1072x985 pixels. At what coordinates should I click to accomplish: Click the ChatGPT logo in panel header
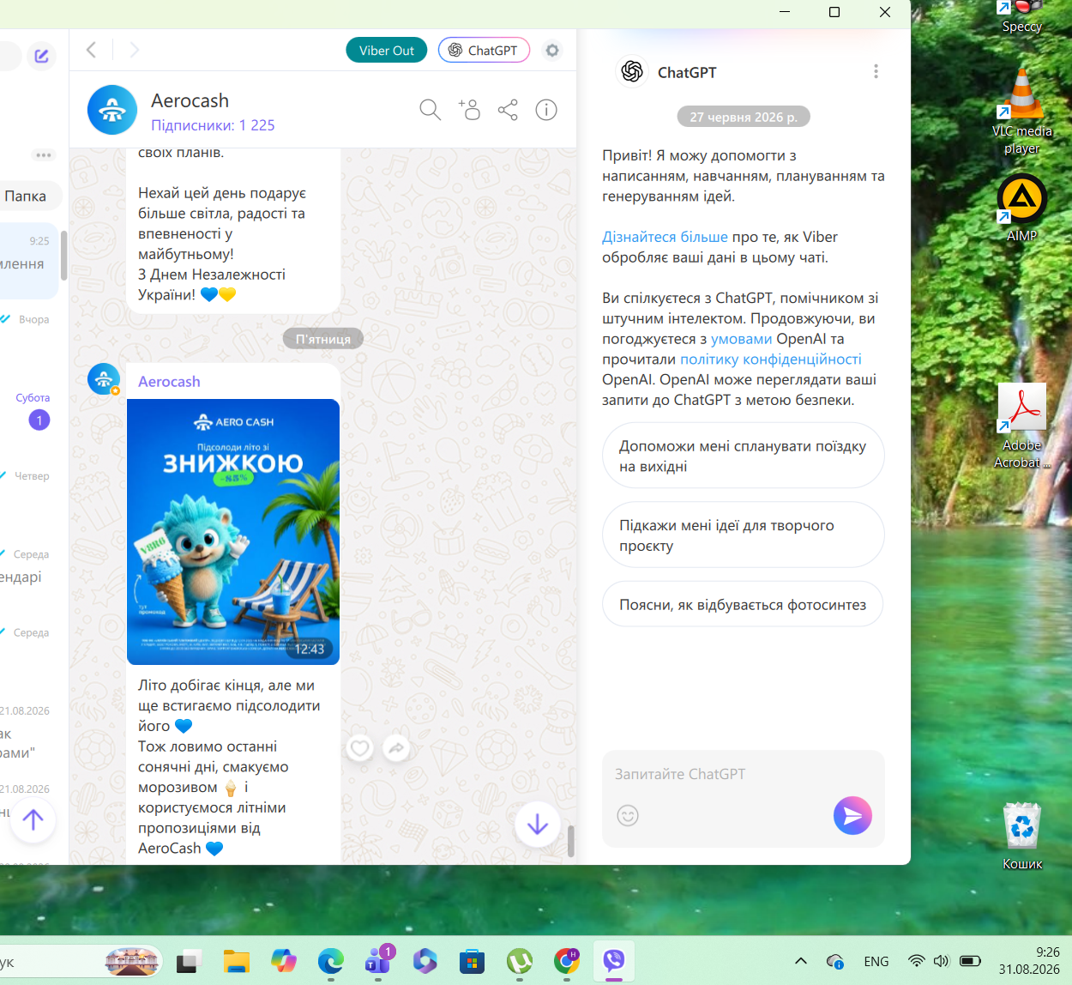[632, 71]
